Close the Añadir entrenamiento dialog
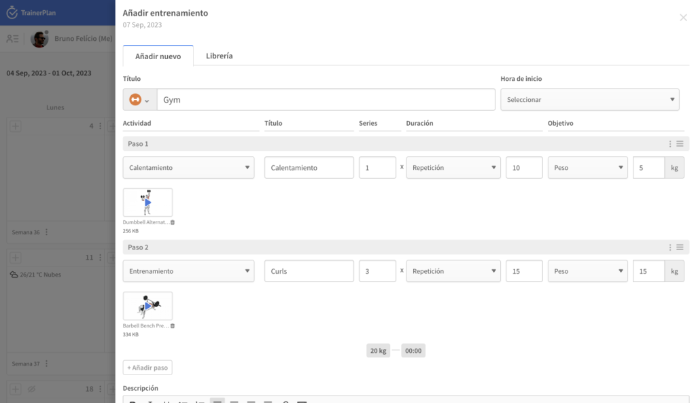 coord(683,18)
